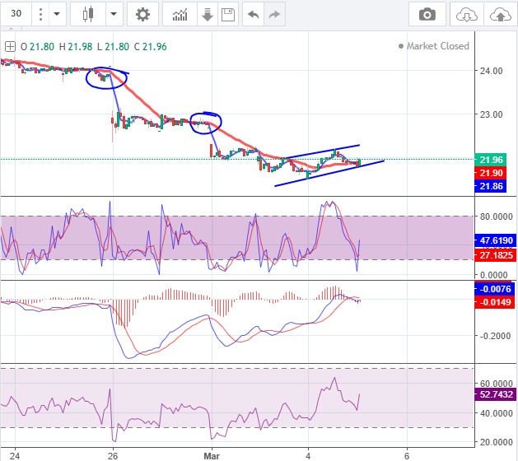This screenshot has height=461, width=518.
Task: Take a chart snapshot with camera icon
Action: (x=427, y=14)
